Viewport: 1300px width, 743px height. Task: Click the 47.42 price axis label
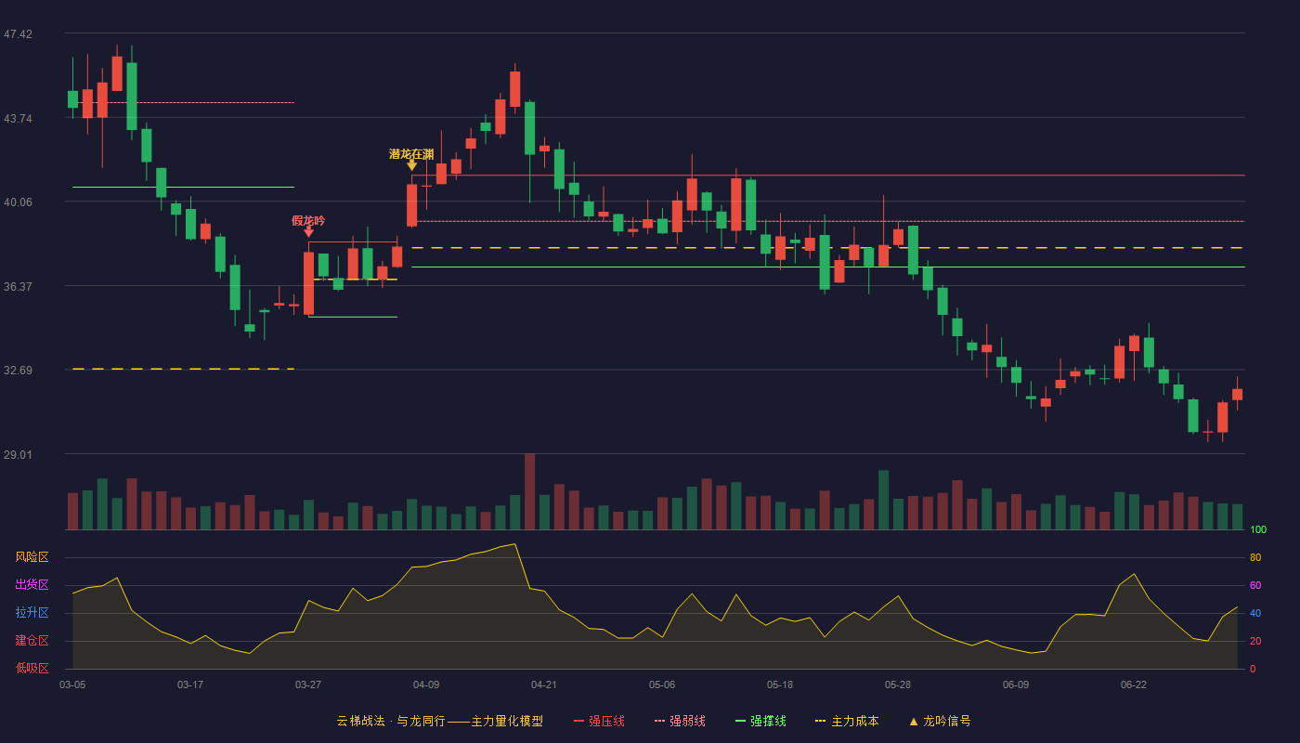pos(18,34)
